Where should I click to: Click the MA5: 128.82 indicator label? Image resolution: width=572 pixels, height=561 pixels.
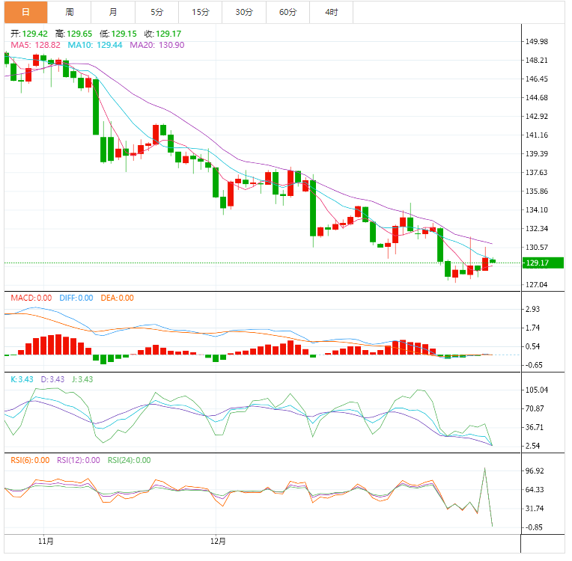point(35,45)
